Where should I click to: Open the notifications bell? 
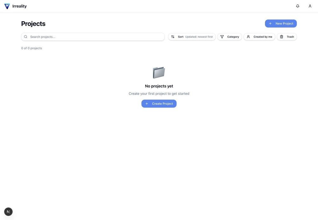coord(298,6)
